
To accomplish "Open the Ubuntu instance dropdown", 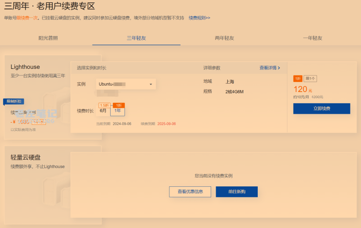I will pos(126,84).
